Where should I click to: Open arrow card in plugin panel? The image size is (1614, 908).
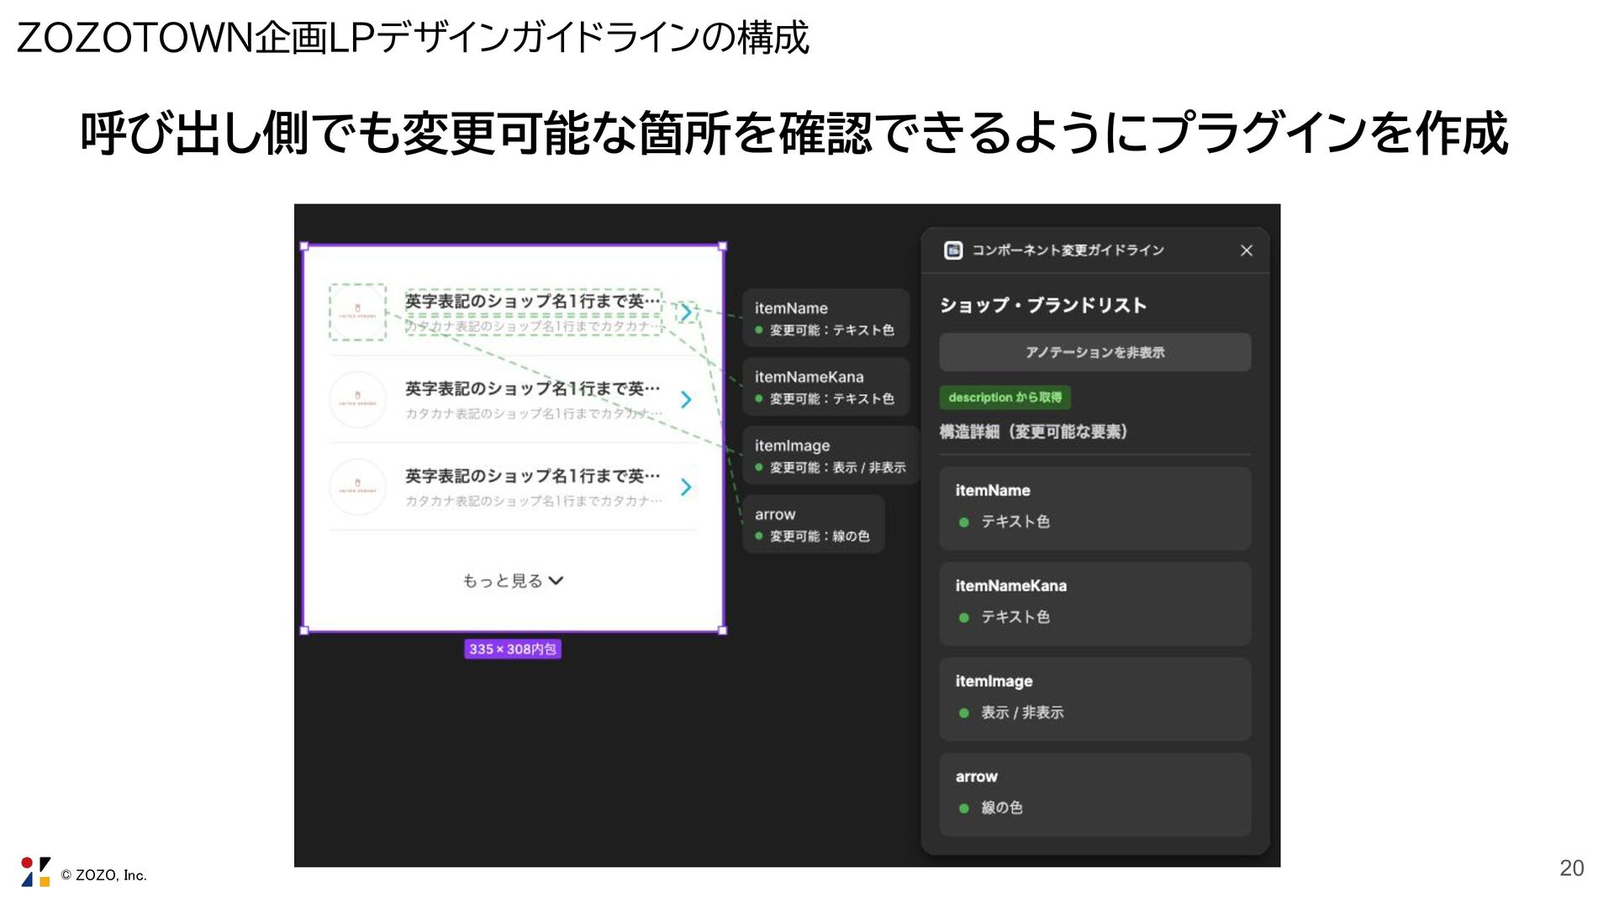tap(1094, 794)
